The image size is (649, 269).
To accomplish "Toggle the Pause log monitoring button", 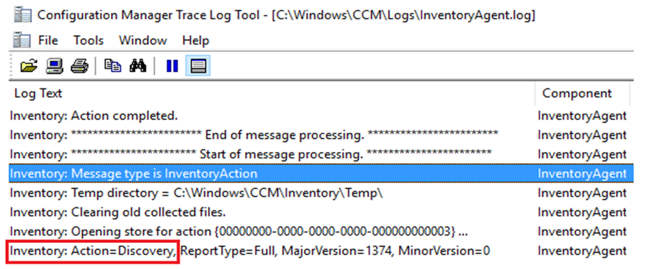I will [172, 66].
